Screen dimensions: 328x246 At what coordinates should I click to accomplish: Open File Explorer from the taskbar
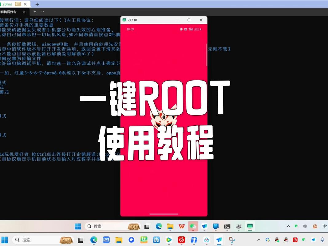pos(170,226)
